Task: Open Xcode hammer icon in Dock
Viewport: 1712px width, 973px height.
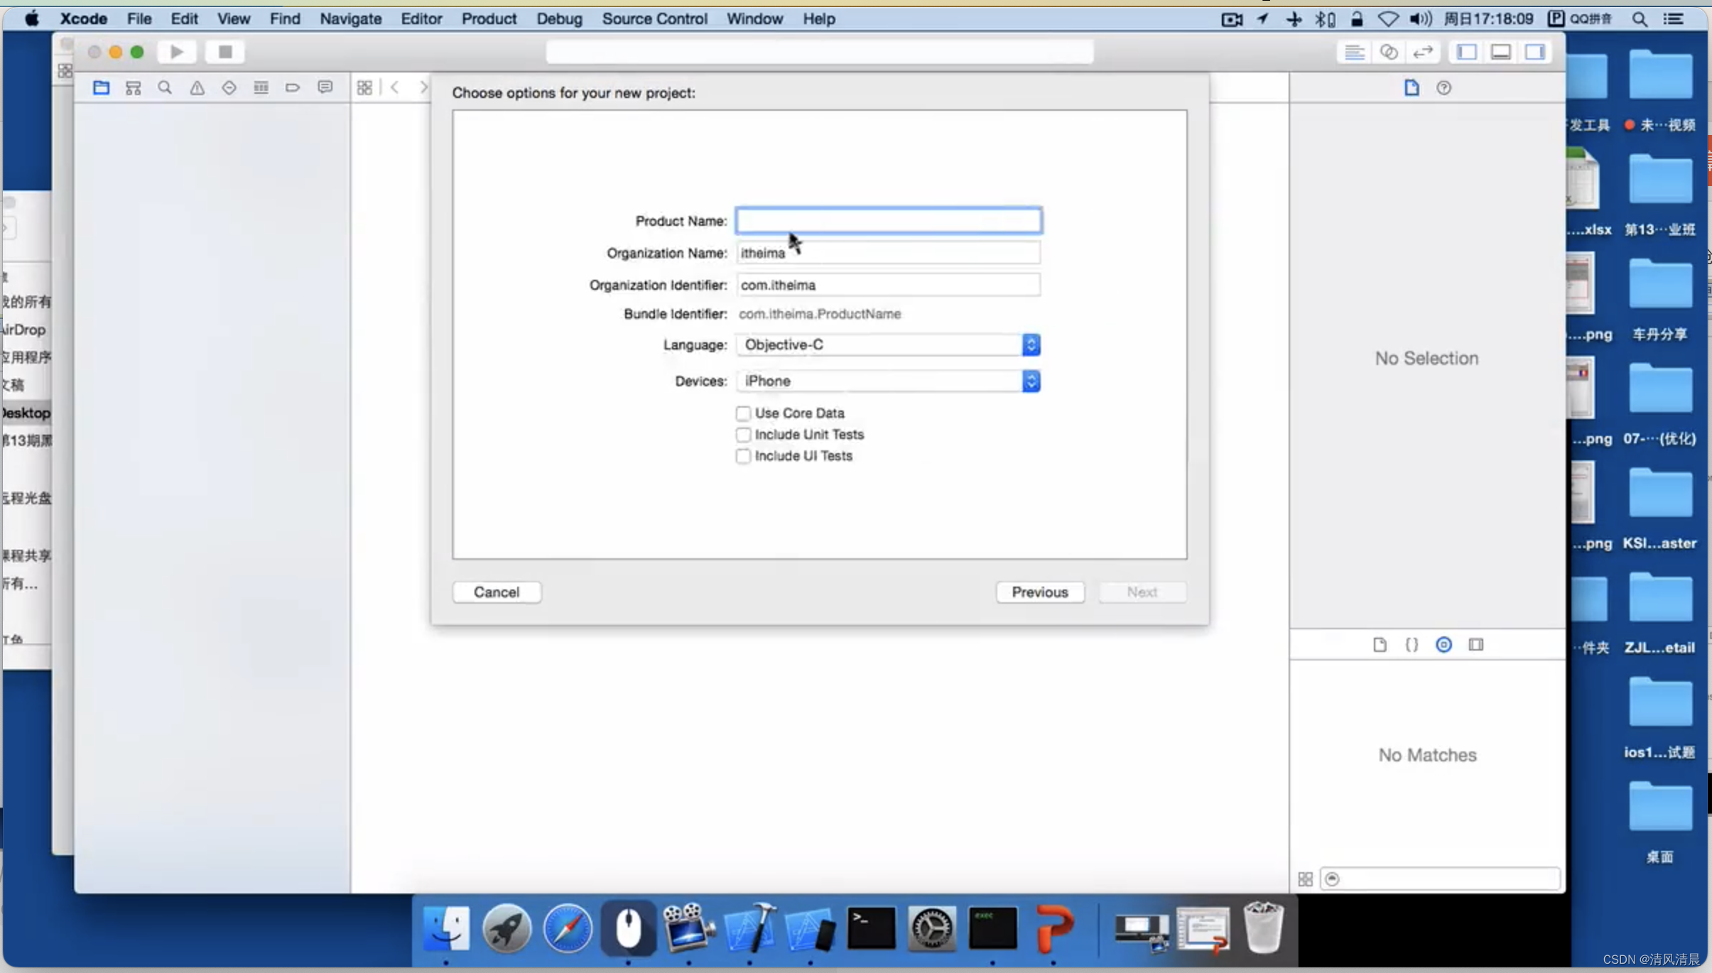Action: point(749,928)
